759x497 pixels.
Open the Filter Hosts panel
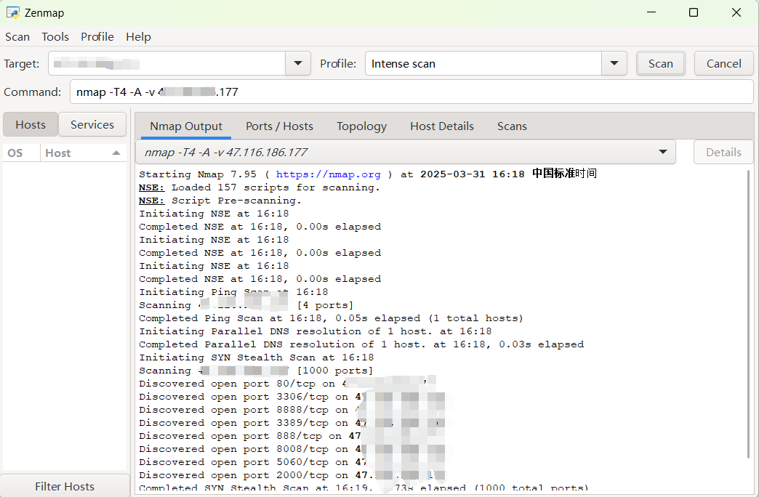pos(65,486)
